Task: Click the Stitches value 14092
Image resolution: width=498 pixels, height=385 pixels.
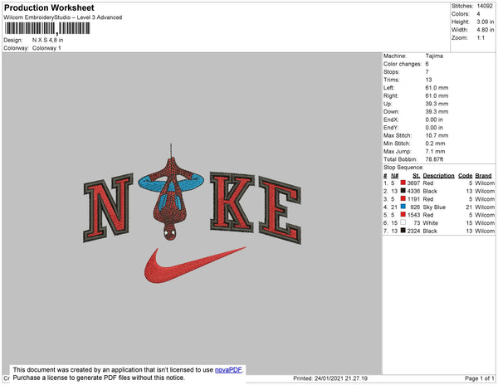Action: click(x=485, y=6)
